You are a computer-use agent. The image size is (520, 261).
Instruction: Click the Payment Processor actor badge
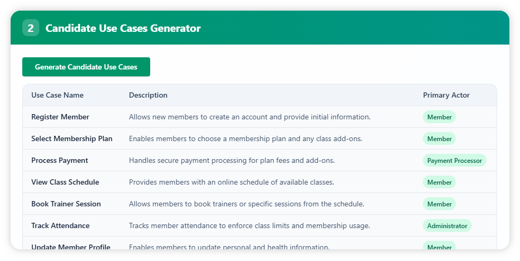click(x=454, y=161)
